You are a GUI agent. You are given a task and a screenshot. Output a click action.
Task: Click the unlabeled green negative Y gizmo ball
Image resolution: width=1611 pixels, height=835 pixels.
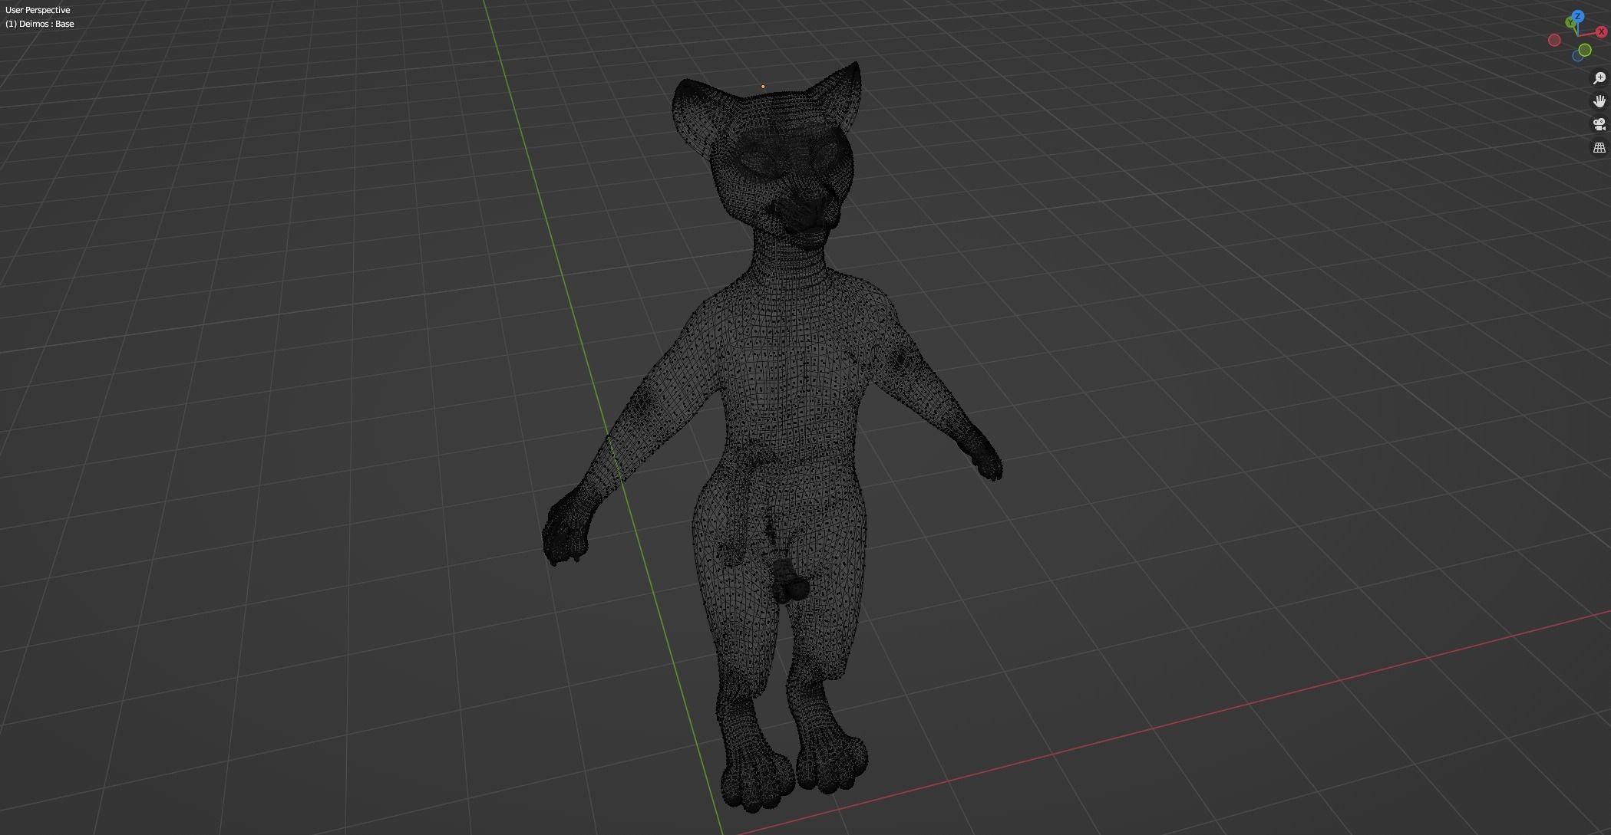click(x=1585, y=50)
